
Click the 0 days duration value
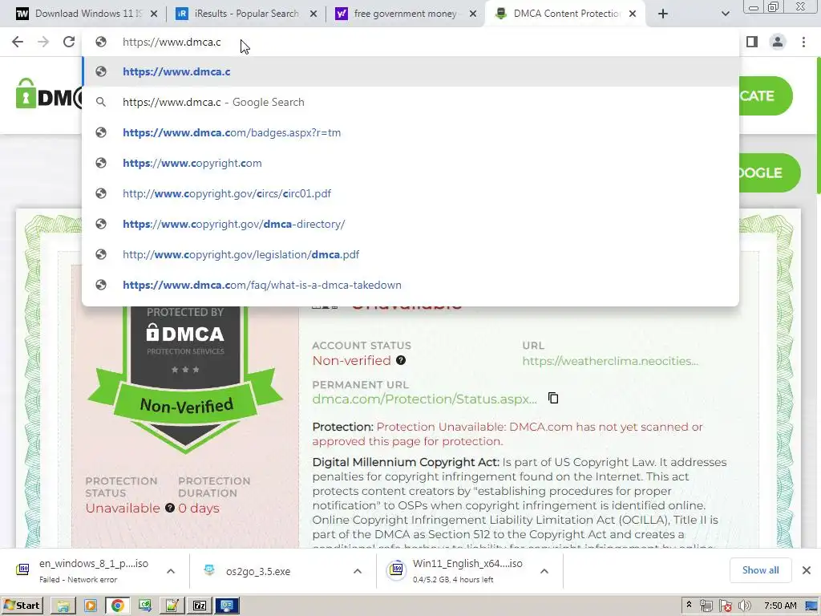(199, 508)
